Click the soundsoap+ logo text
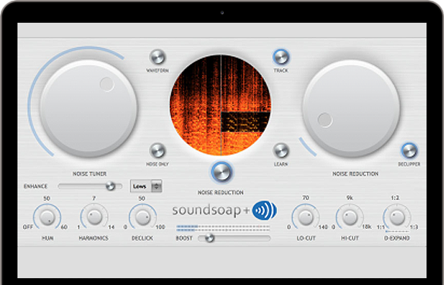 [211, 211]
